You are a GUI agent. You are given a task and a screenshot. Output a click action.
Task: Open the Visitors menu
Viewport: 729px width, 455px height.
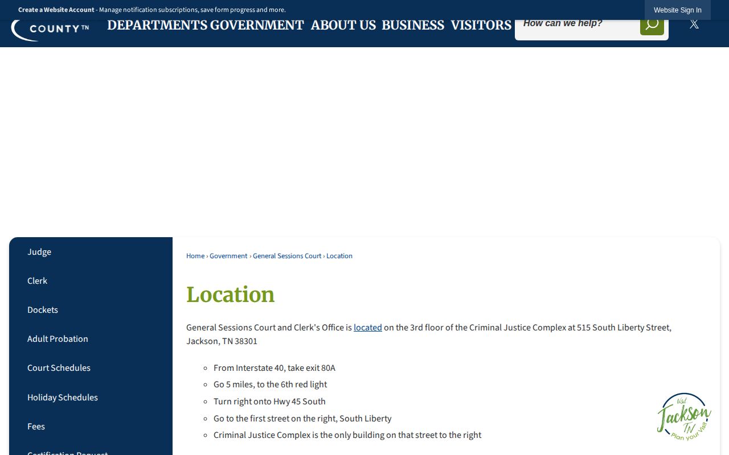click(x=481, y=25)
